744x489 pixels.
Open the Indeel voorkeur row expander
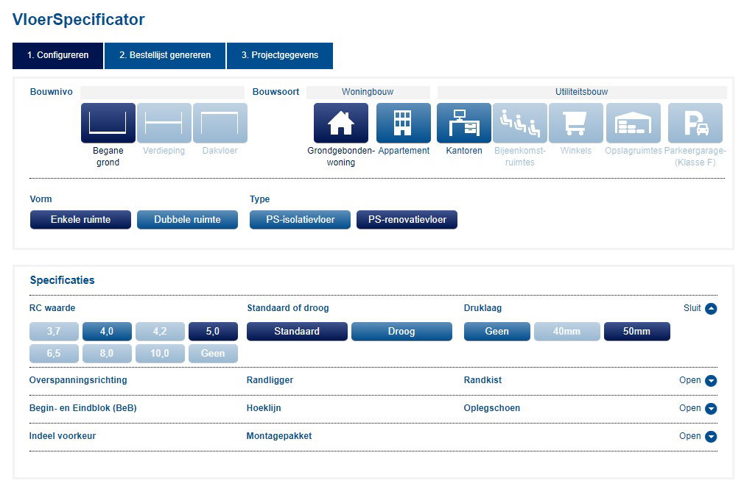click(x=711, y=437)
